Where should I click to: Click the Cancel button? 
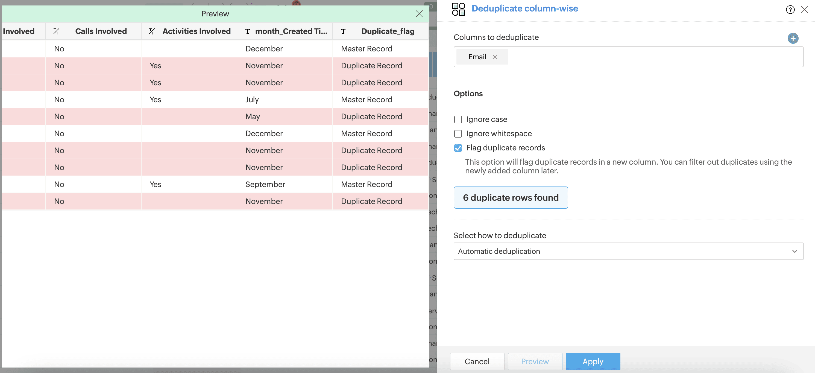click(x=477, y=361)
